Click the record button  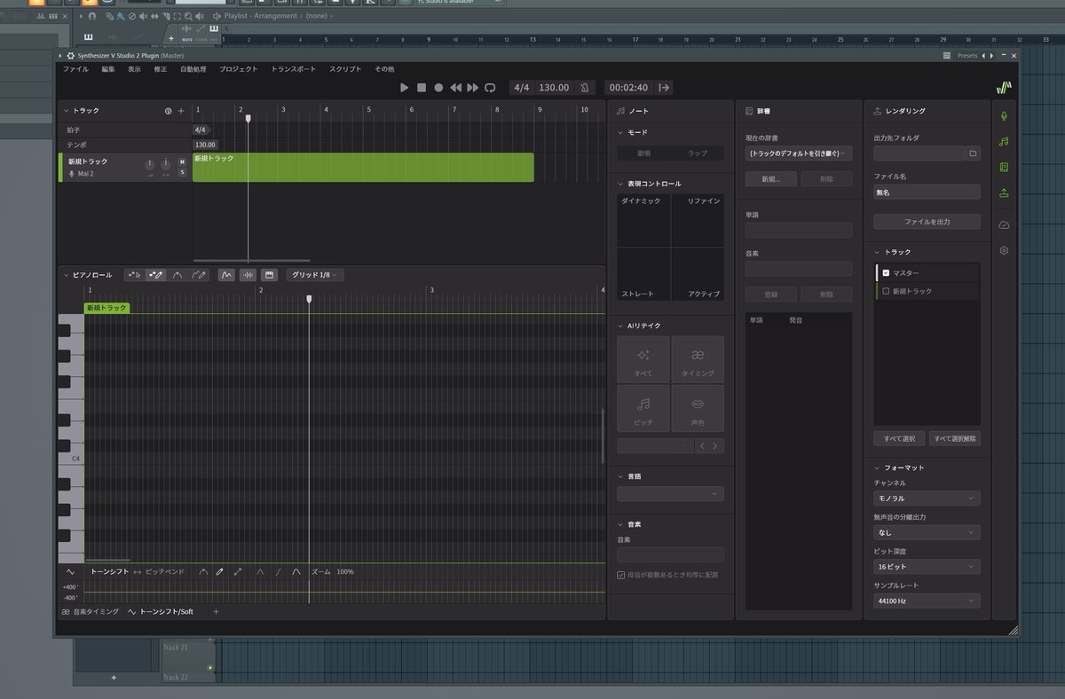(x=438, y=88)
